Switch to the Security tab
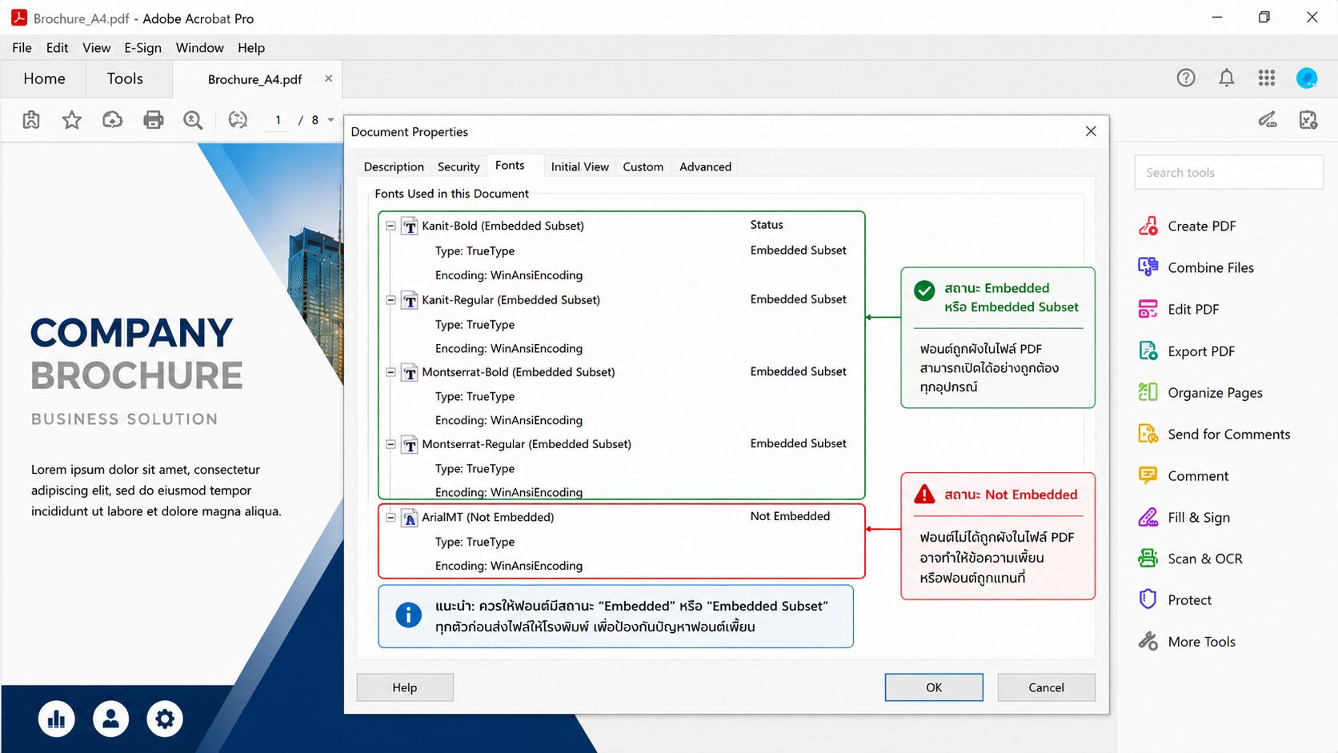 pyautogui.click(x=459, y=166)
